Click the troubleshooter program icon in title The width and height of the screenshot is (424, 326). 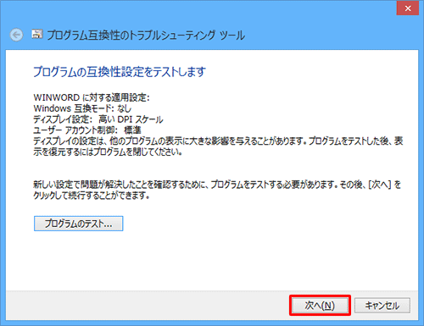coord(37,34)
